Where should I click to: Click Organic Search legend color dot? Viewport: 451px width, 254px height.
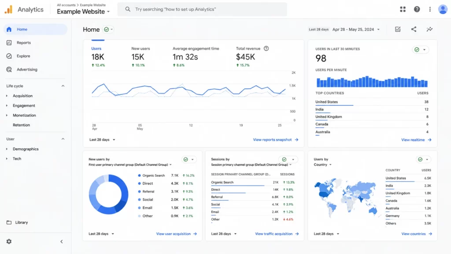[x=140, y=176]
